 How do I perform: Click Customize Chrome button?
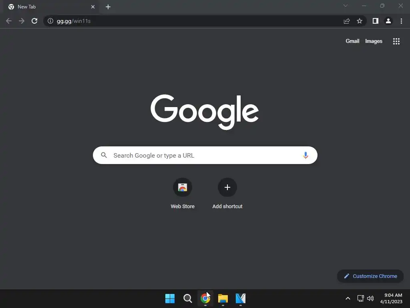[x=370, y=276]
